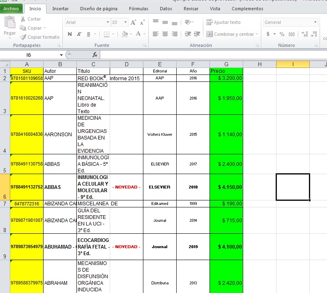Decrease indent
Image resolution: width=327 pixels, height=293 pixels.
click(x=188, y=34)
